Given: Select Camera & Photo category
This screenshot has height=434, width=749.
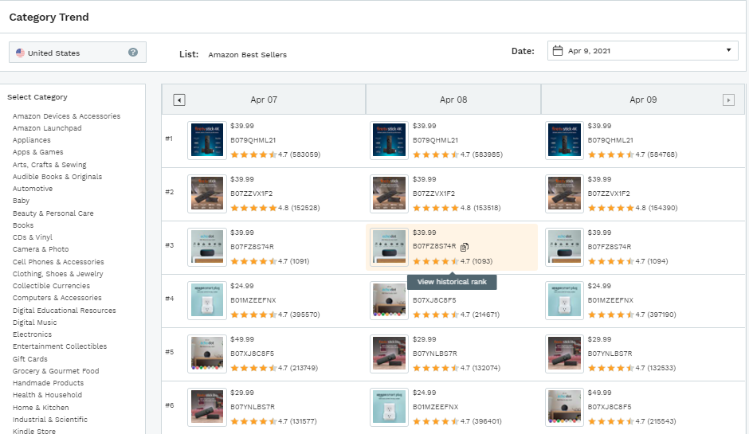Looking at the screenshot, I should [x=41, y=249].
